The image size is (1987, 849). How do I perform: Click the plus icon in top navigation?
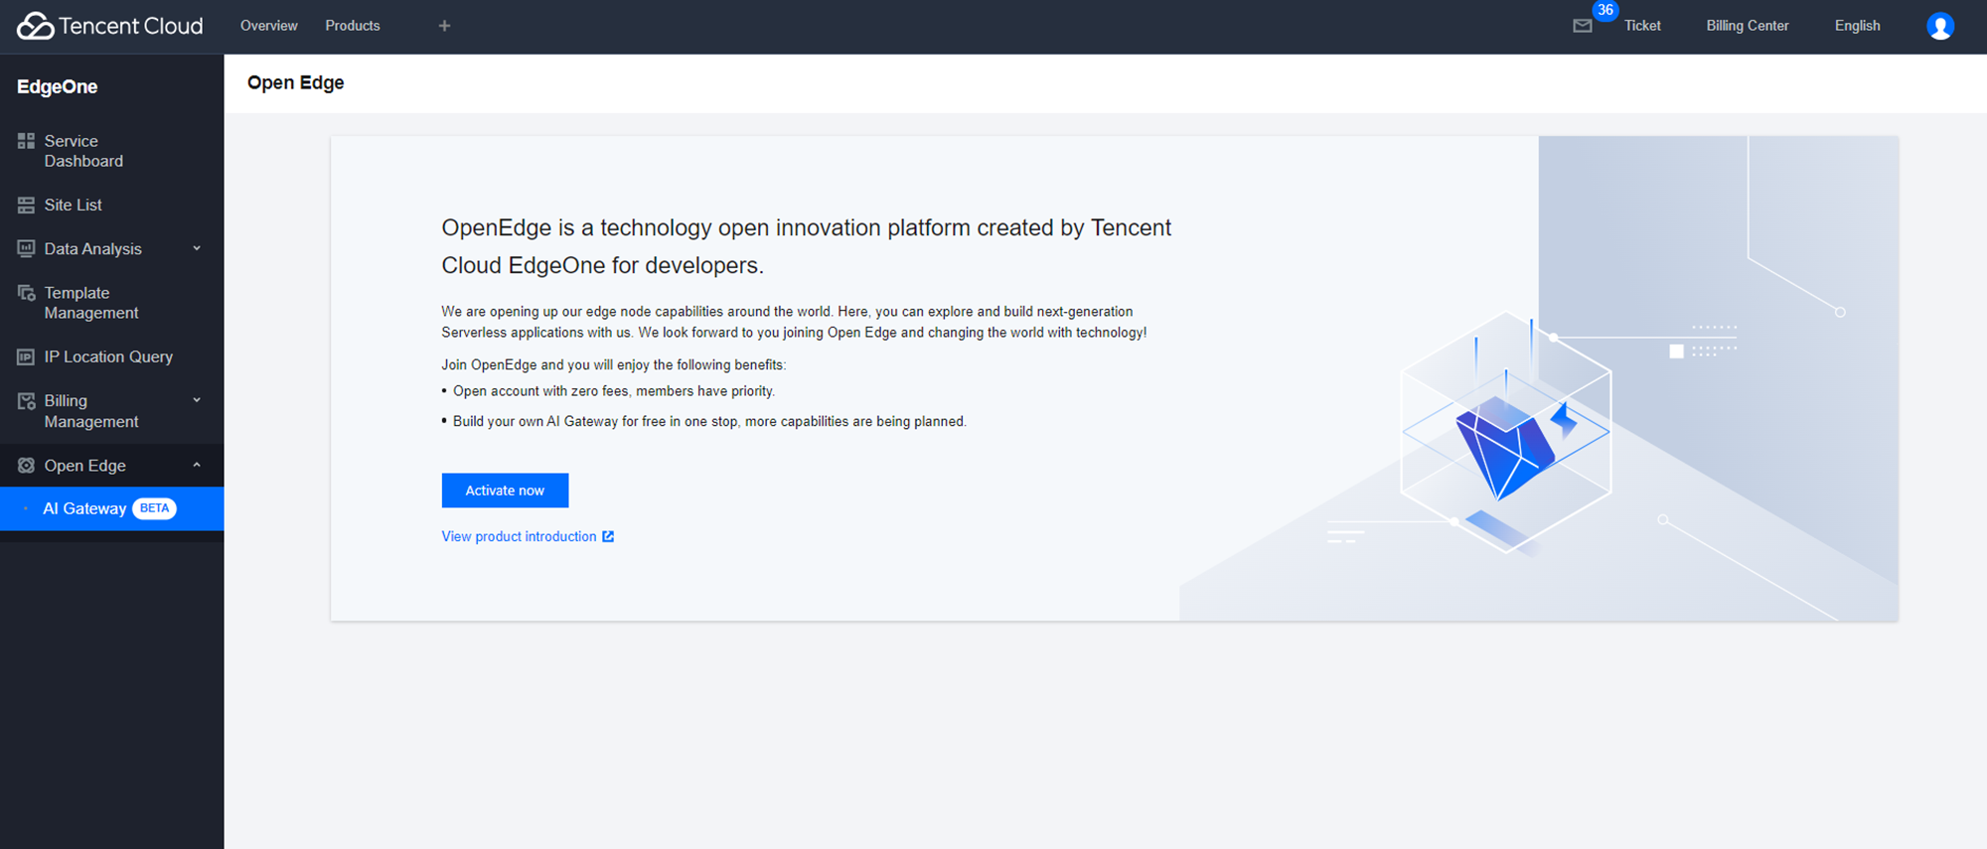[444, 26]
